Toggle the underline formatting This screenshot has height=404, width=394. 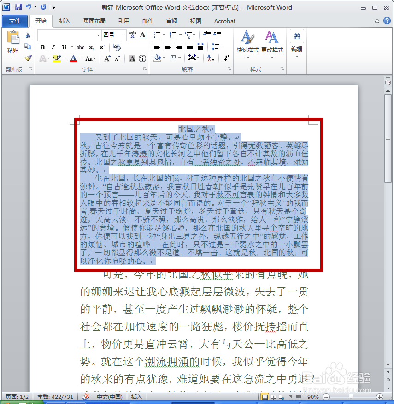point(63,46)
